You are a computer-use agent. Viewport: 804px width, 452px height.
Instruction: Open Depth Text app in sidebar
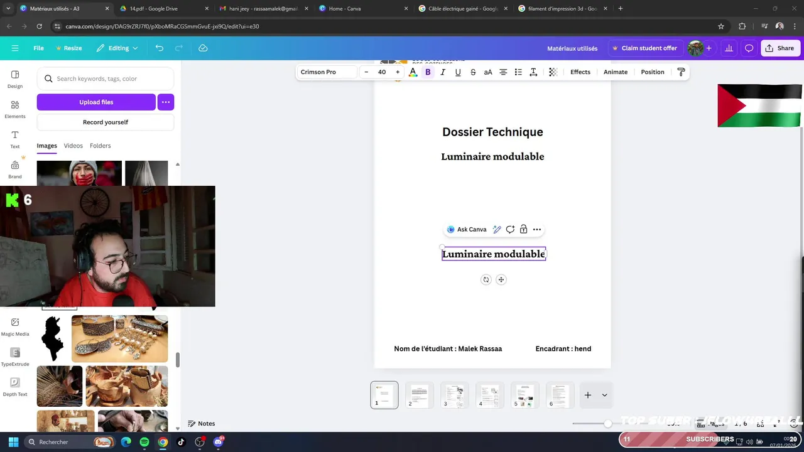tap(15, 387)
